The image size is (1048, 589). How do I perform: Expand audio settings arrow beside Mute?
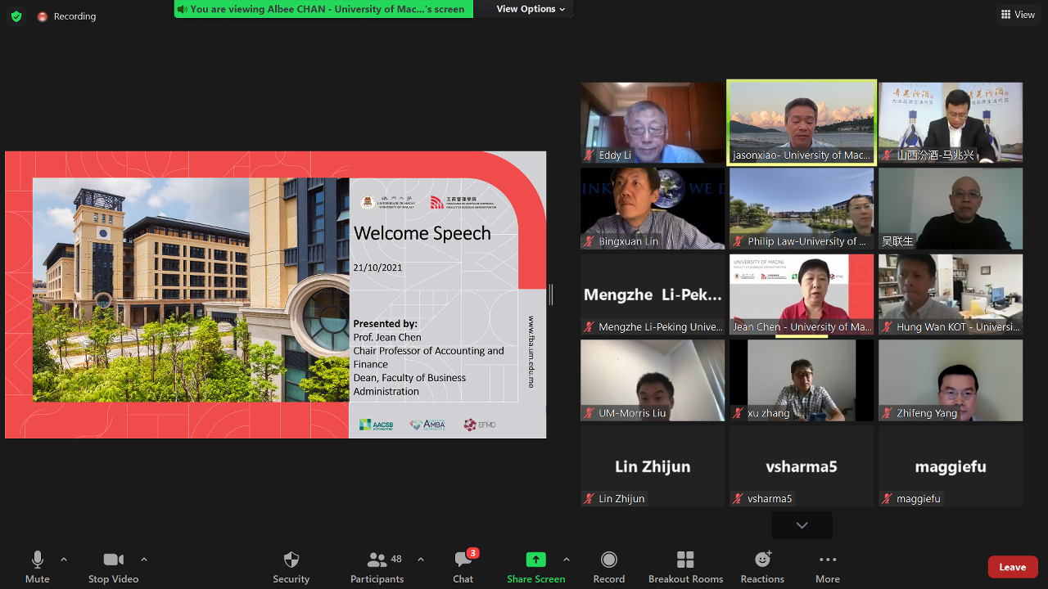click(64, 560)
